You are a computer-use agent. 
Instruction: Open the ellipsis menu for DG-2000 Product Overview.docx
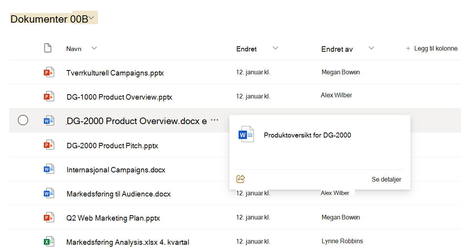(214, 120)
